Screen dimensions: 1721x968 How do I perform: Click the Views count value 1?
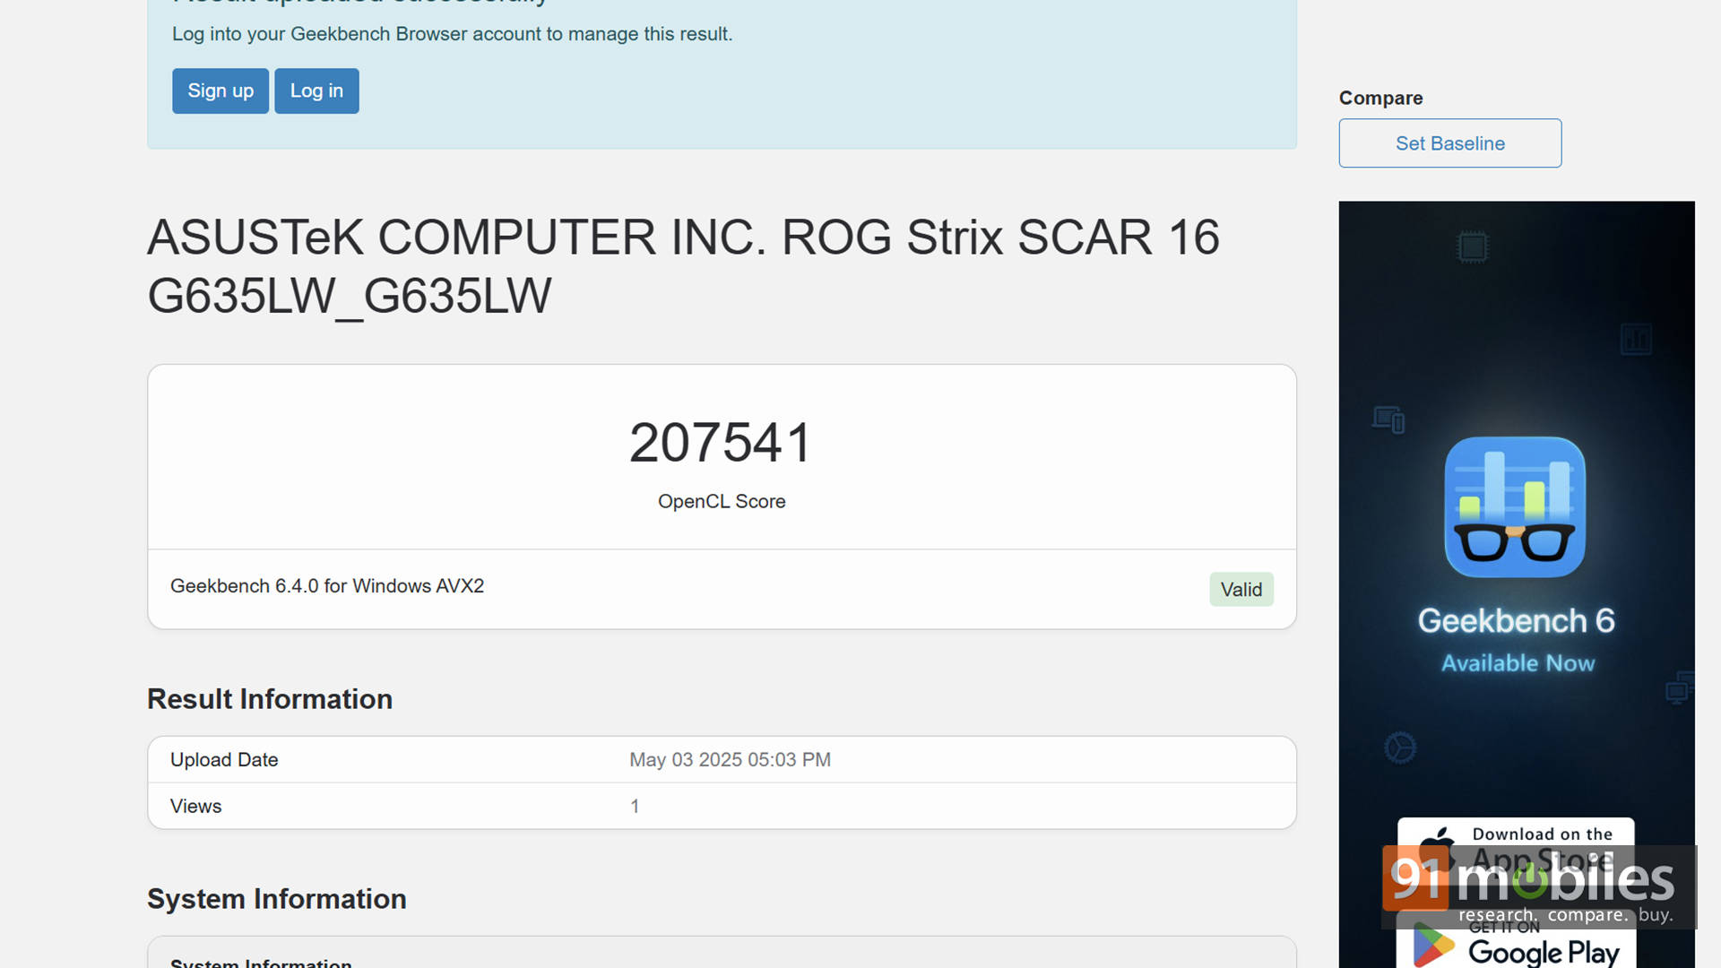635,807
